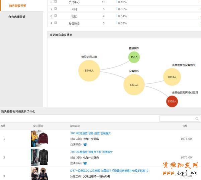201x180 pixels.
Task: Select the red 1358人 bubble
Action: [x=172, y=101]
